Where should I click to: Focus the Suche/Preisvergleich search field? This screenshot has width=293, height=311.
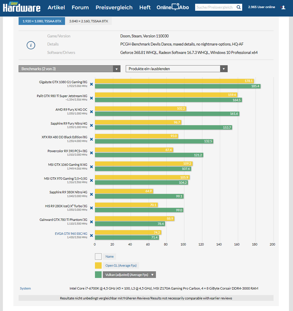point(215,7)
